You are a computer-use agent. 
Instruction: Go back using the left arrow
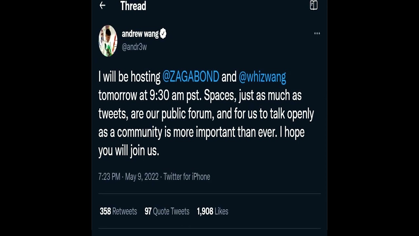click(102, 5)
